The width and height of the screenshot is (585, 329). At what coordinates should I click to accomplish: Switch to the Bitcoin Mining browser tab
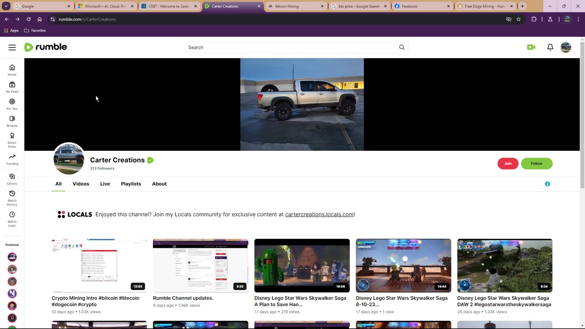tap(295, 6)
